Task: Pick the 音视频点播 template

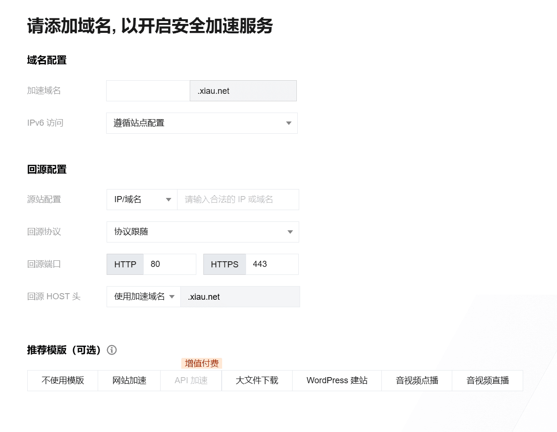Action: (x=417, y=380)
